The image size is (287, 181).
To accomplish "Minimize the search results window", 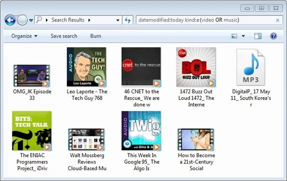I will [x=247, y=8].
